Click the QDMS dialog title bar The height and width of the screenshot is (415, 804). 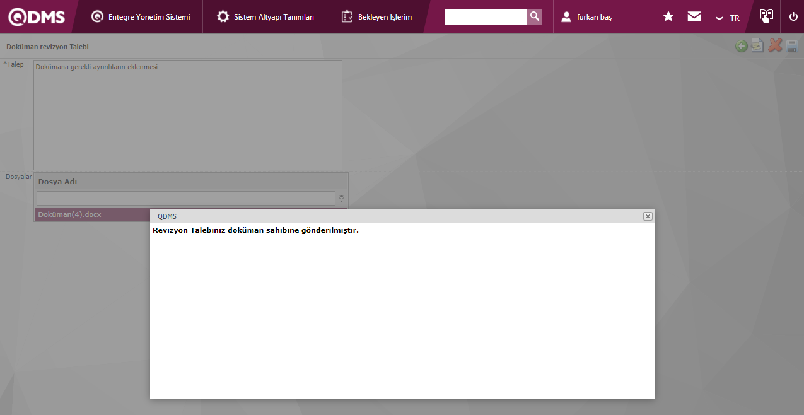tap(402, 216)
